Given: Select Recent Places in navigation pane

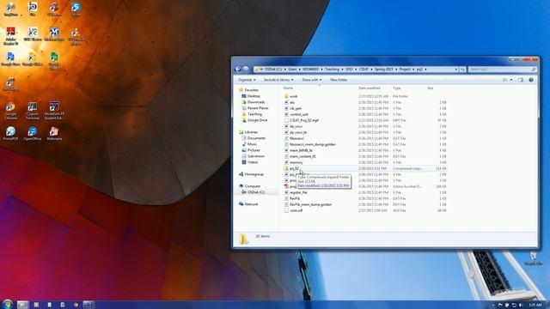Looking at the screenshot, I should coord(258,108).
